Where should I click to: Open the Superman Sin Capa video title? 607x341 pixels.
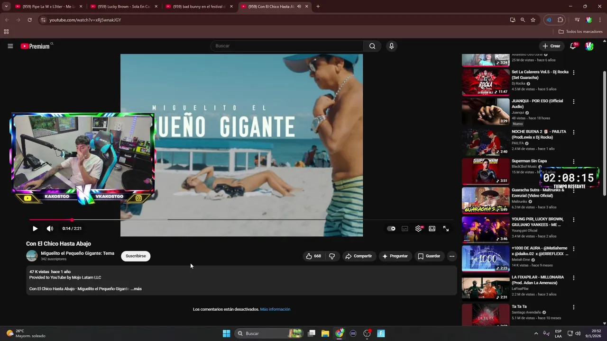[x=529, y=161]
